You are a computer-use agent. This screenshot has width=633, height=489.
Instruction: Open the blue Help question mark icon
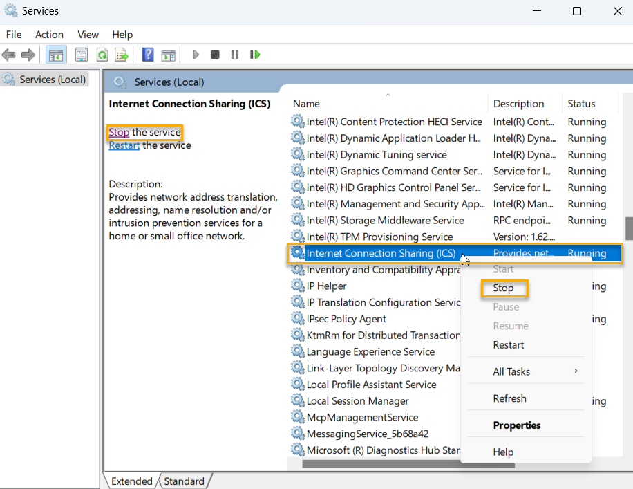tap(148, 55)
